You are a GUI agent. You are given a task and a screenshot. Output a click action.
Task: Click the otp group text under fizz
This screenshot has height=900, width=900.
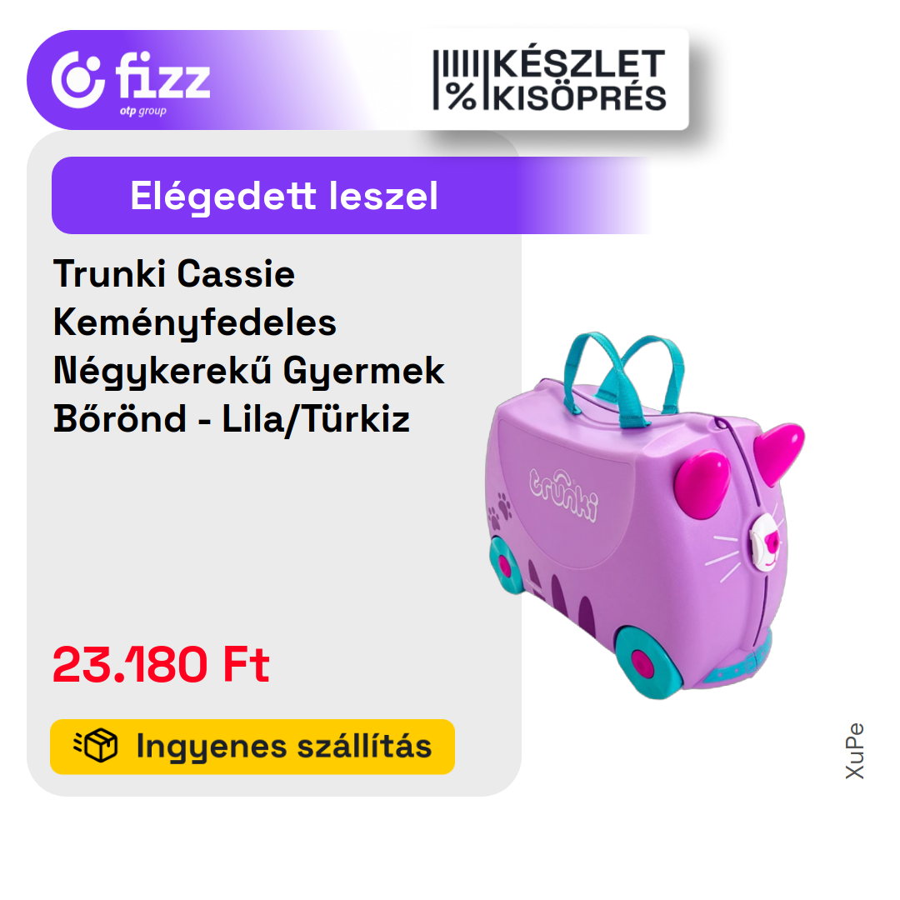143,110
